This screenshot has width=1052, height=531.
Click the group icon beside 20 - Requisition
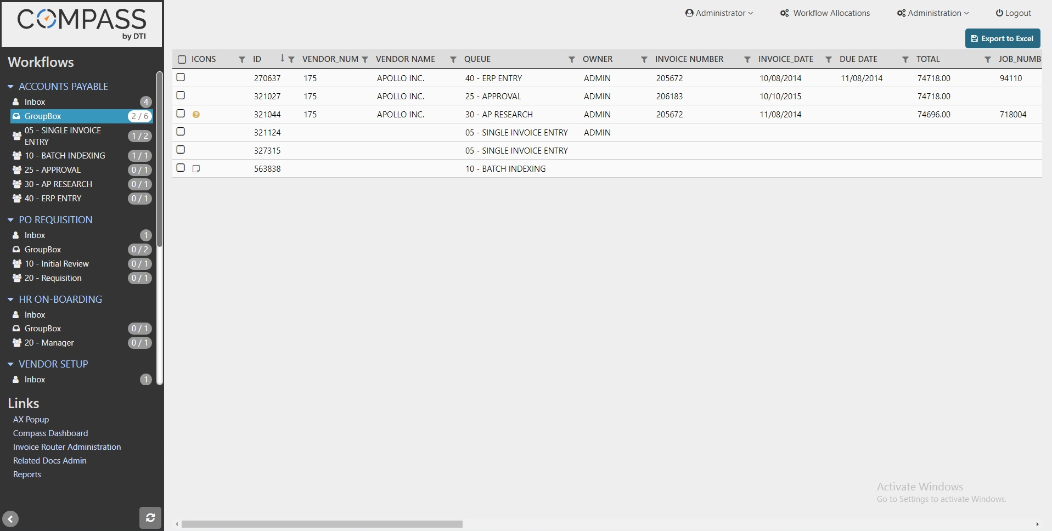(17, 278)
